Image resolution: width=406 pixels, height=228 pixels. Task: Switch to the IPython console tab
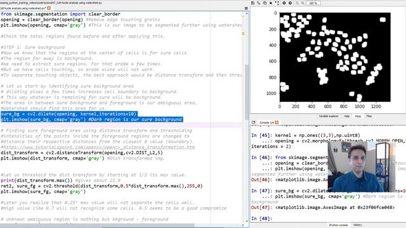pyautogui.click(x=338, y=225)
